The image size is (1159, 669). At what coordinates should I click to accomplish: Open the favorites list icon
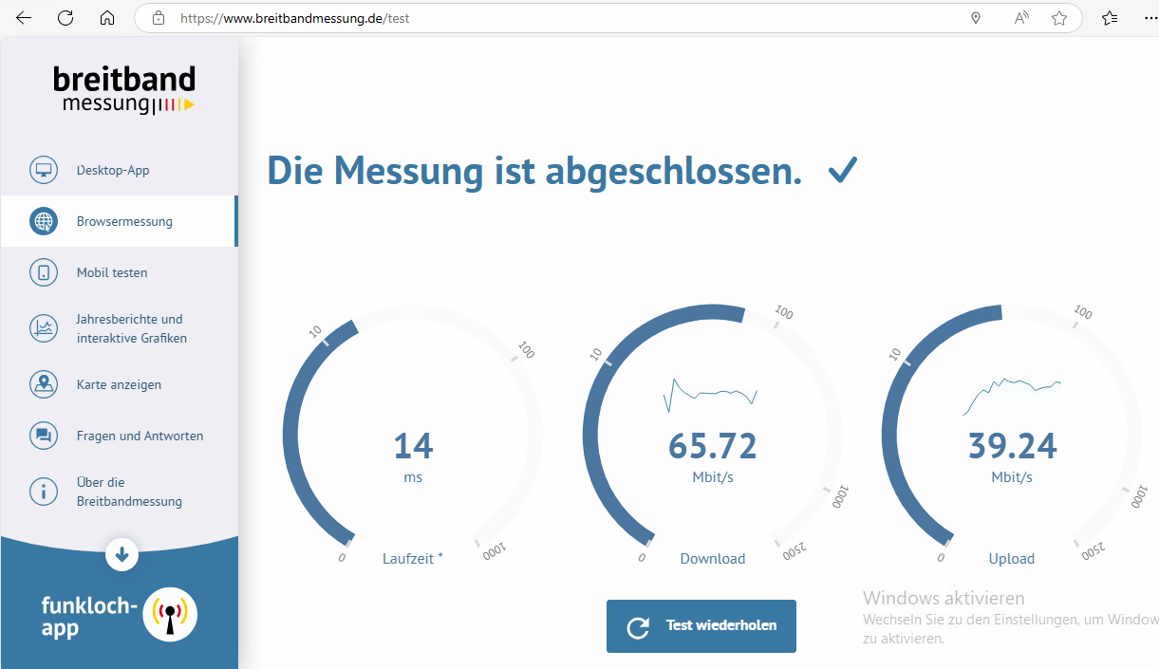pyautogui.click(x=1111, y=18)
